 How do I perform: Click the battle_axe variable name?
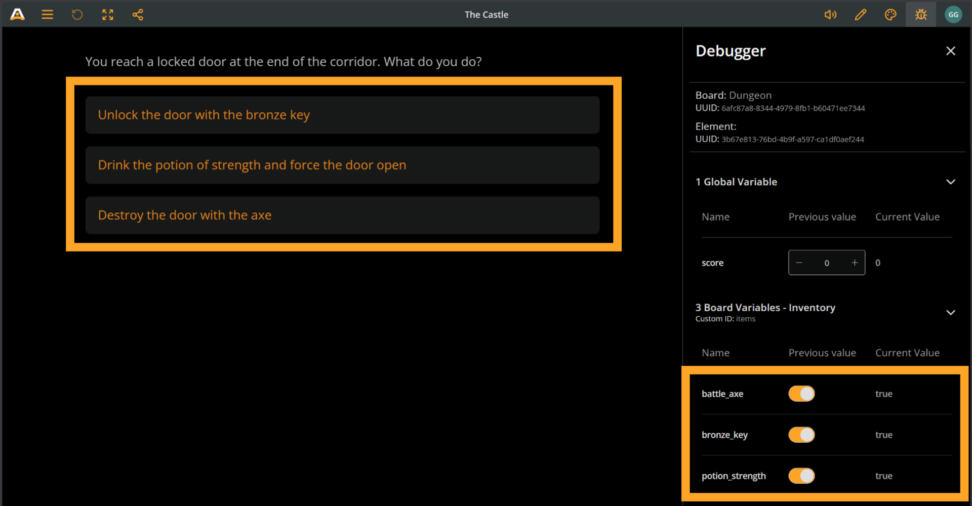pos(722,394)
